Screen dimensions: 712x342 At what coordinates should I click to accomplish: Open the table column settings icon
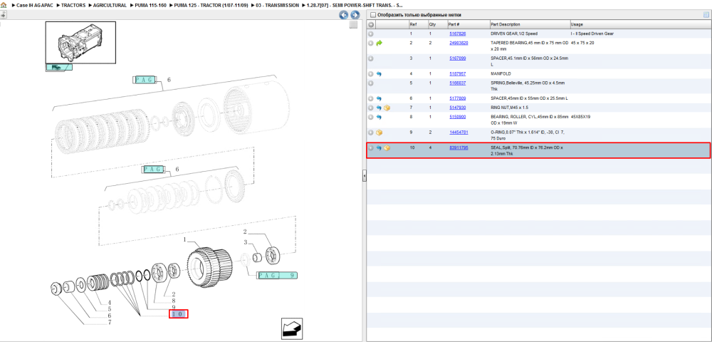tap(706, 15)
